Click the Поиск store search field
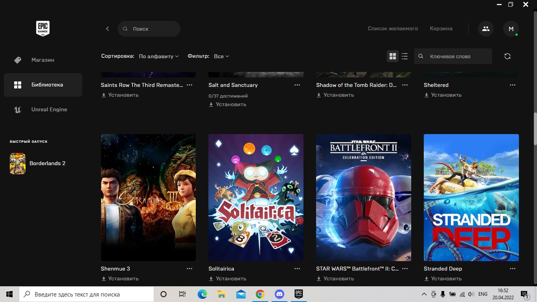 (149, 29)
